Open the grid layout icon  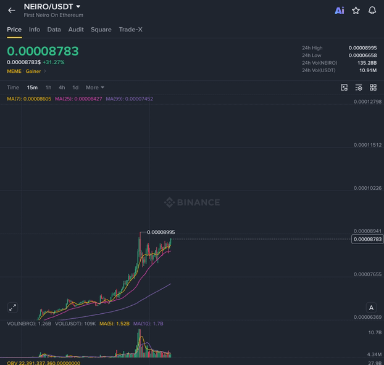(374, 88)
